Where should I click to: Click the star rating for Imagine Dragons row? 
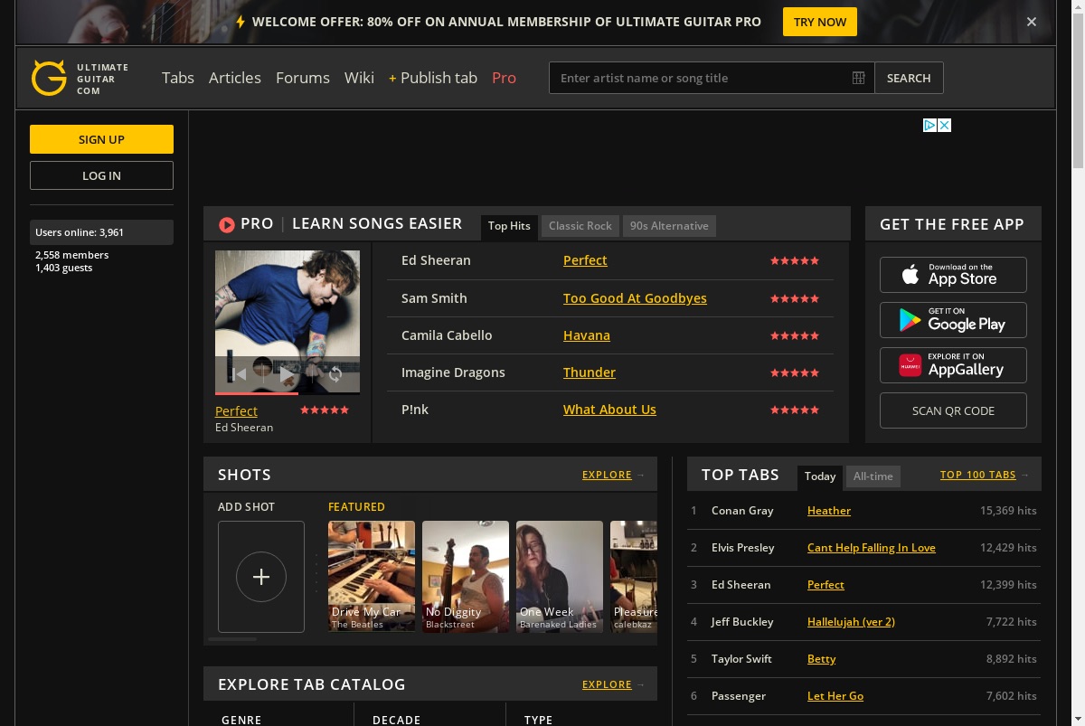point(795,372)
